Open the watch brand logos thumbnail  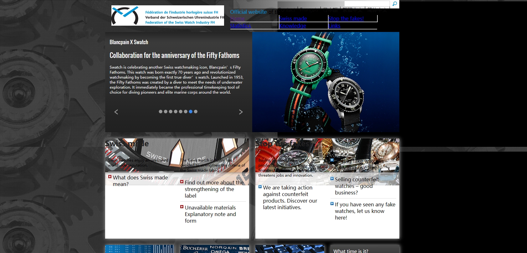pyautogui.click(x=215, y=249)
